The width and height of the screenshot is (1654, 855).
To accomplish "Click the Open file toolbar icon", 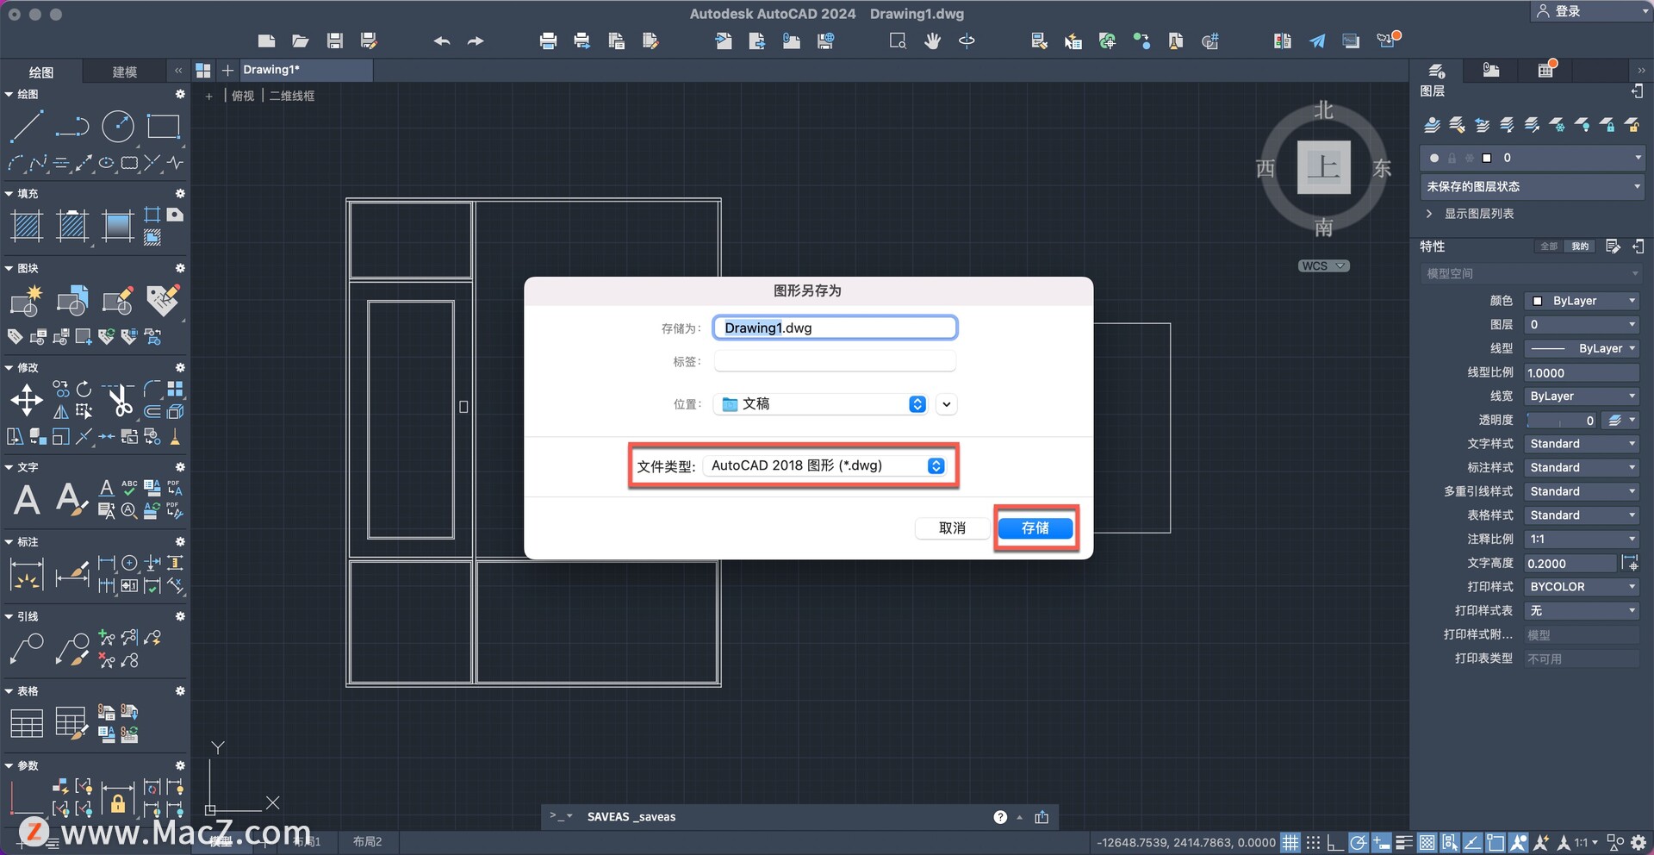I will click(300, 41).
